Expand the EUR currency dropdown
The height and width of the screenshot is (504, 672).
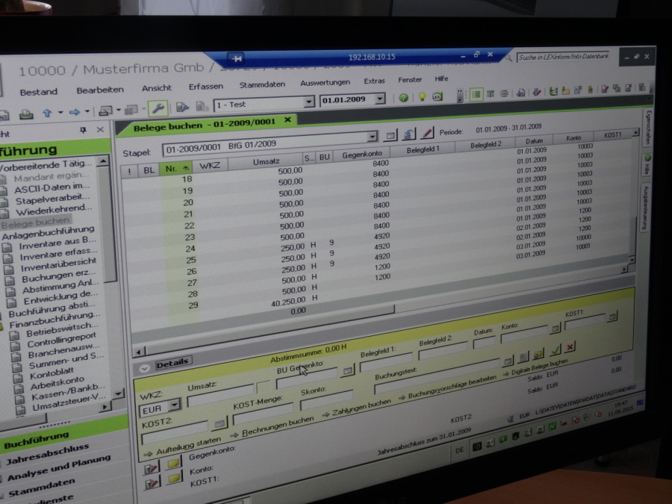tap(174, 405)
